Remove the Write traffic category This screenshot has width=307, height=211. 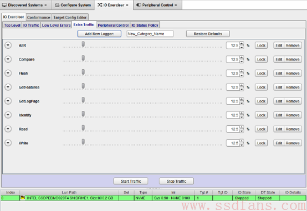(x=293, y=143)
